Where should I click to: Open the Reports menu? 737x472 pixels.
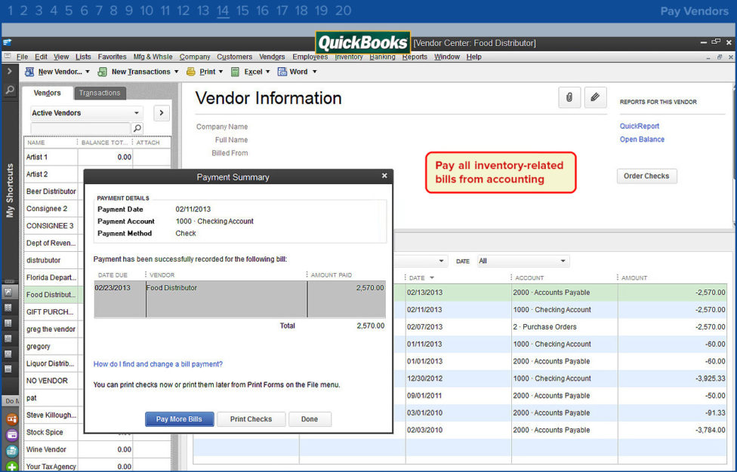(415, 57)
